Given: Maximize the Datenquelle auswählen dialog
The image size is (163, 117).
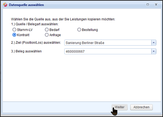Looking at the screenshot, I should coord(148,5).
